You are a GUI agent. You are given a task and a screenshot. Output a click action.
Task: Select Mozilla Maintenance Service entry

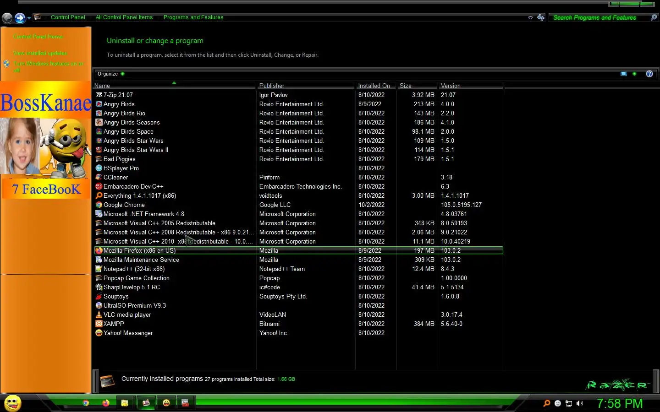tap(298, 260)
